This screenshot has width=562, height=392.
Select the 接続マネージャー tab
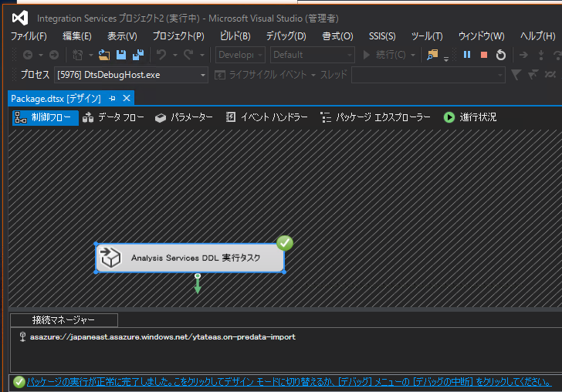click(64, 320)
